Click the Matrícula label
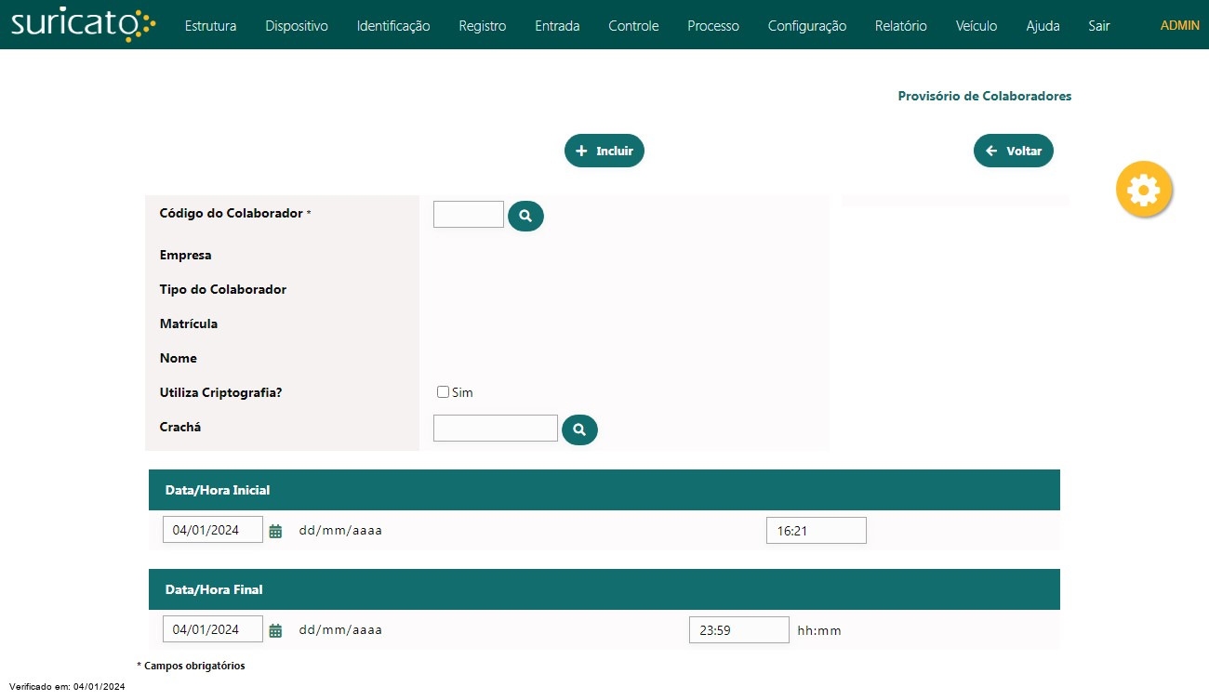 (189, 324)
